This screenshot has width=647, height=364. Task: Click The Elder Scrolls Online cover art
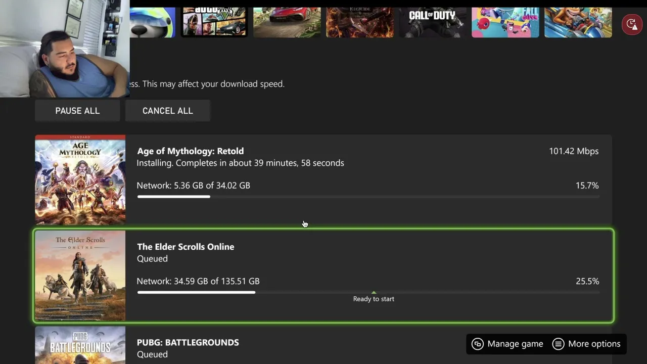click(x=80, y=276)
